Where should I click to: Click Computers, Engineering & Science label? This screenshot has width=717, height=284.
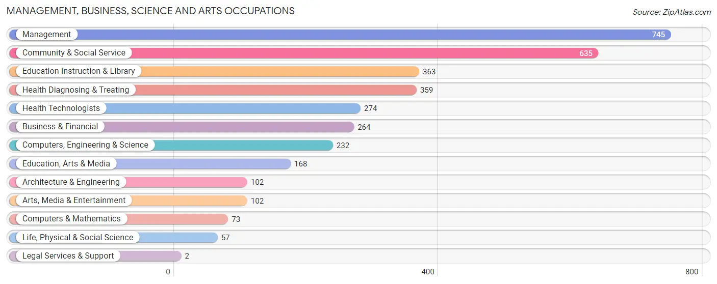pyautogui.click(x=85, y=145)
